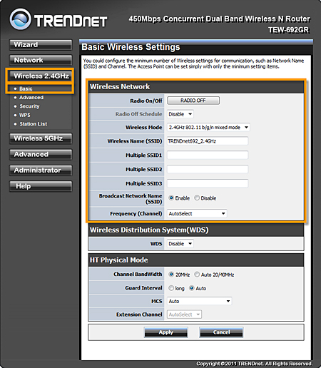Click the RADIO OFF button
Viewport: 321px width, 368px height.
click(x=193, y=101)
